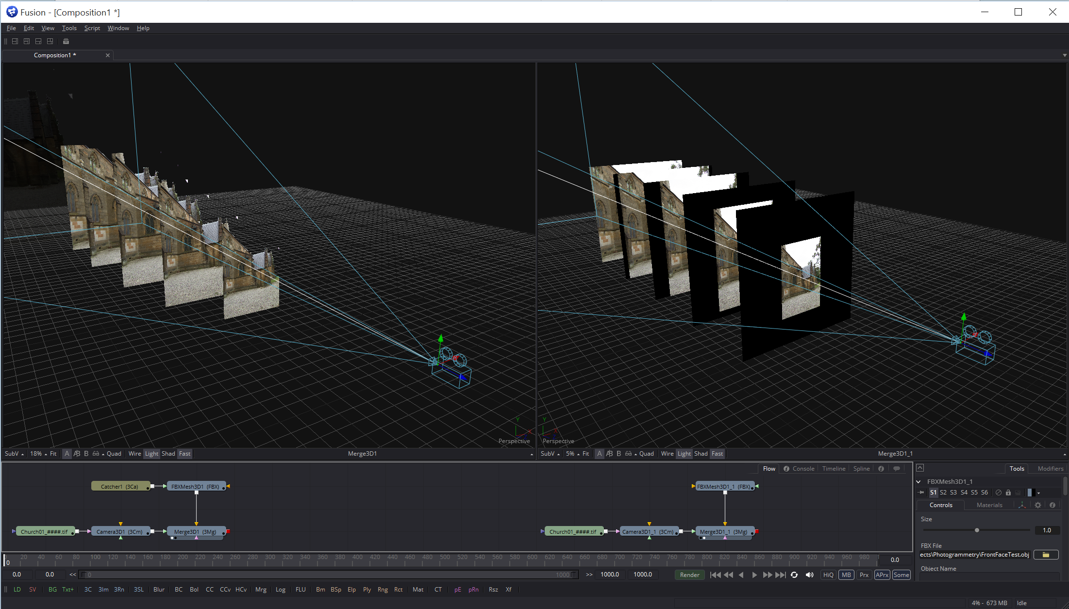Show buffer A in right viewer
Image resolution: width=1069 pixels, height=609 pixels.
tap(600, 454)
